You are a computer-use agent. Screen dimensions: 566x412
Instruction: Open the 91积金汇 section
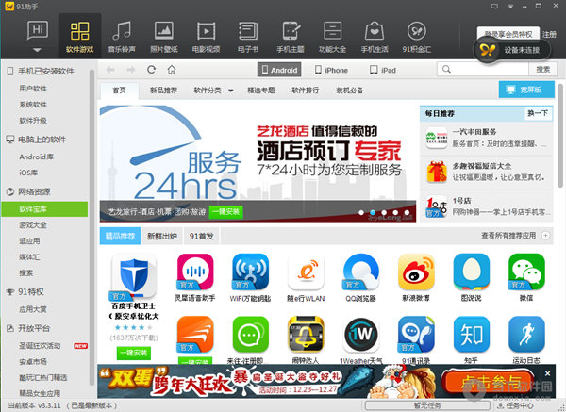(x=417, y=37)
